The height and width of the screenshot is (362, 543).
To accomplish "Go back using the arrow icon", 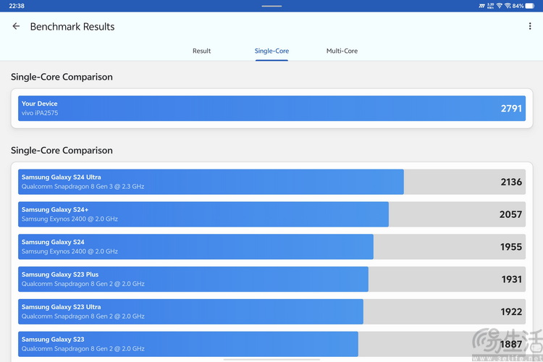I will pos(16,26).
